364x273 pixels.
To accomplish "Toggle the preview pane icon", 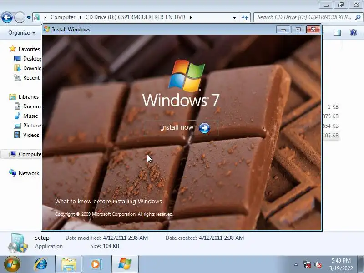I will tap(337, 33).
